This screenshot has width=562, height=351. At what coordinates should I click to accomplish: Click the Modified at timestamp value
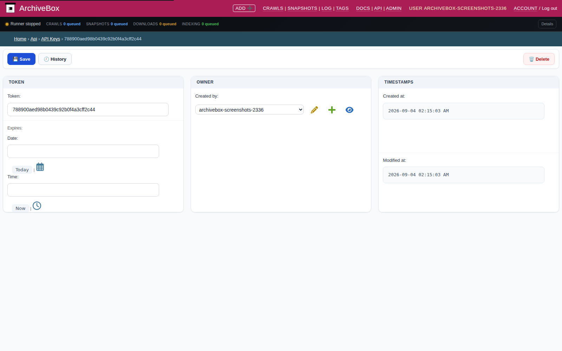coord(464,175)
